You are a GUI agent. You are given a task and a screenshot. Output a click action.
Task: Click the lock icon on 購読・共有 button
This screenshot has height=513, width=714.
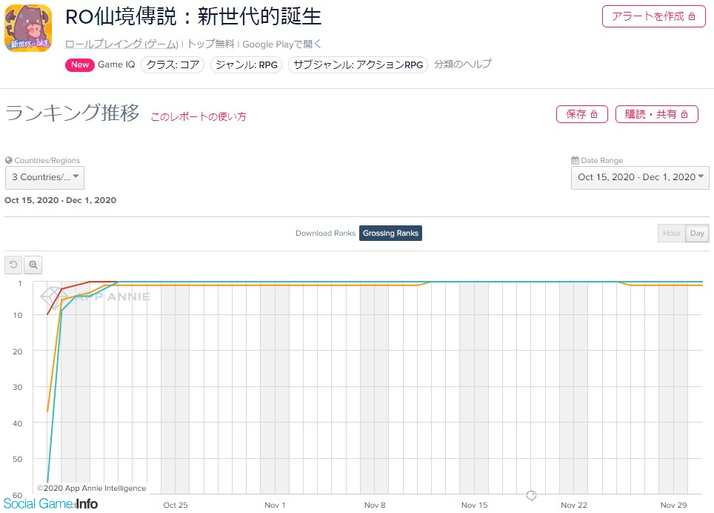(684, 114)
